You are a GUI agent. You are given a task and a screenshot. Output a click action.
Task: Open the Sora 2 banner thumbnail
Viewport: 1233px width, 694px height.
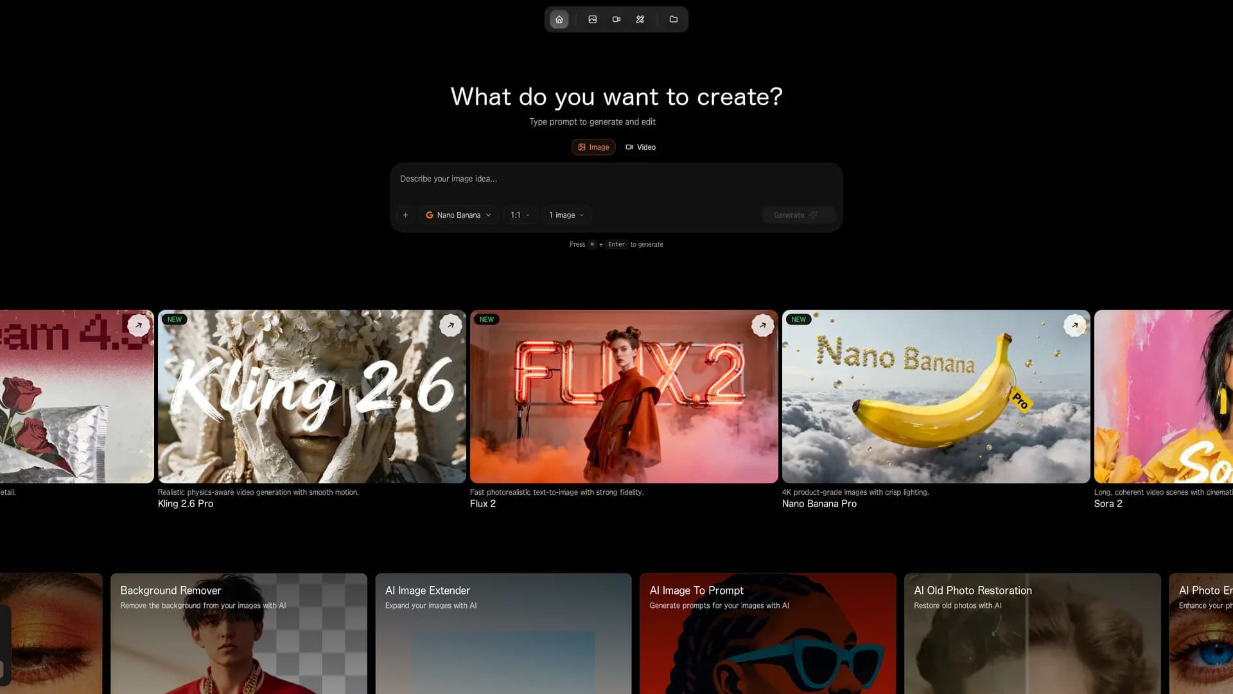pyautogui.click(x=1163, y=396)
